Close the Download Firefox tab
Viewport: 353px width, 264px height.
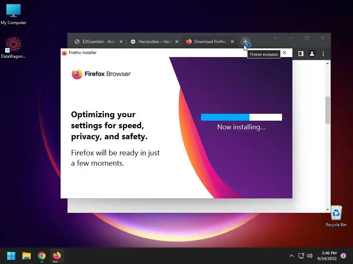[232, 42]
